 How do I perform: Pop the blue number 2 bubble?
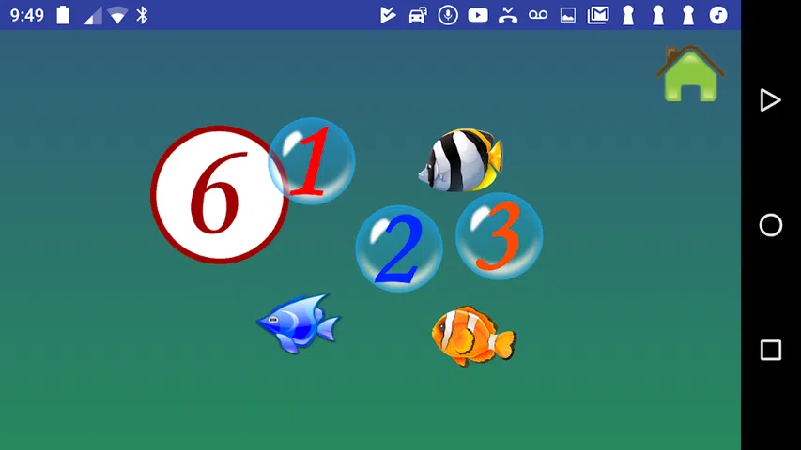tap(399, 248)
